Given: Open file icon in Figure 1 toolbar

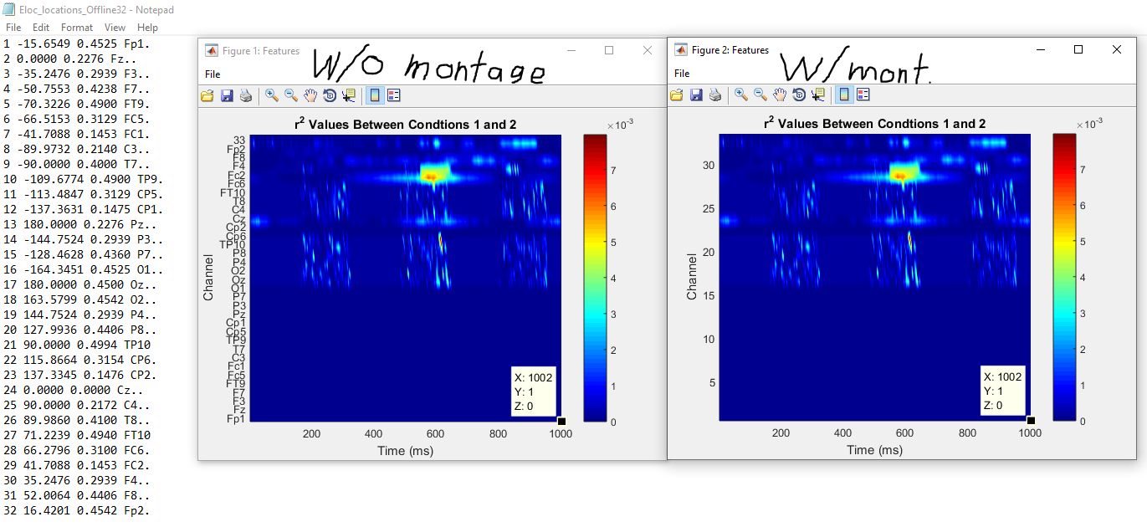Looking at the screenshot, I should 207,96.
